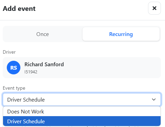Click Driver Schedule text in combo box
This screenshot has height=127, width=165.
[26, 100]
